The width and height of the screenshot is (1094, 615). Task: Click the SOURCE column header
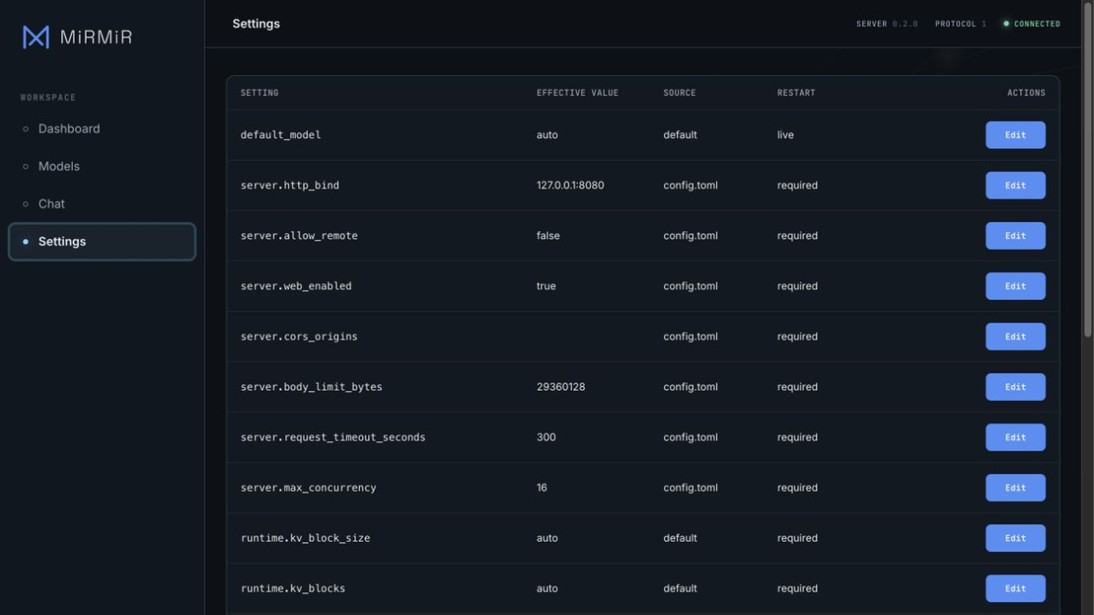tap(679, 93)
